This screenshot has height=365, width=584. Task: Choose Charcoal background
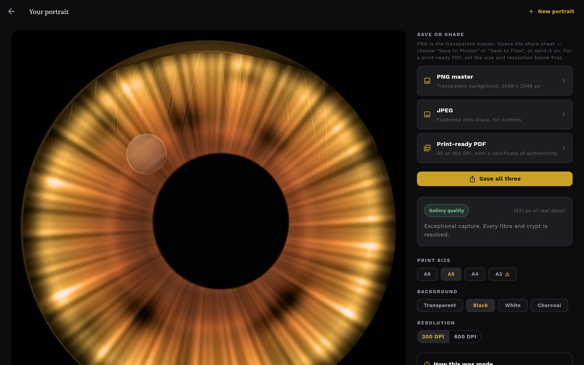(549, 305)
